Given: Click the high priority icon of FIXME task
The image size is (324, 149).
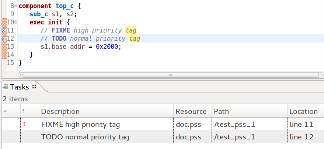Looking at the screenshot, I should click(24, 124).
